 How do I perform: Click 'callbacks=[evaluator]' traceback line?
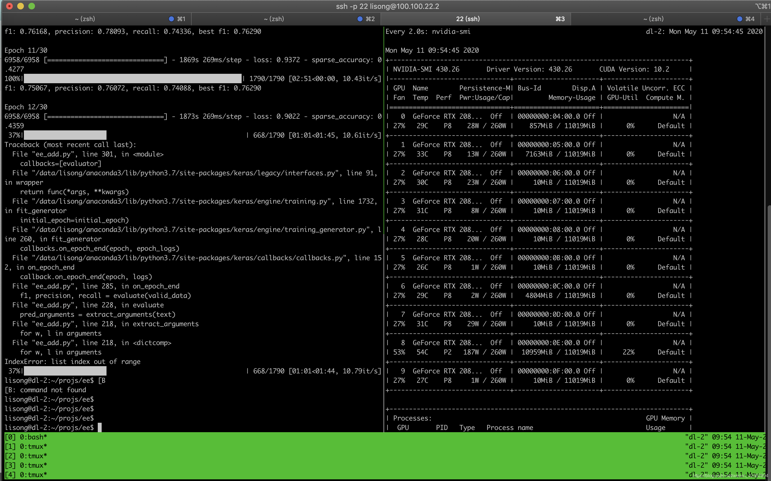coord(61,163)
